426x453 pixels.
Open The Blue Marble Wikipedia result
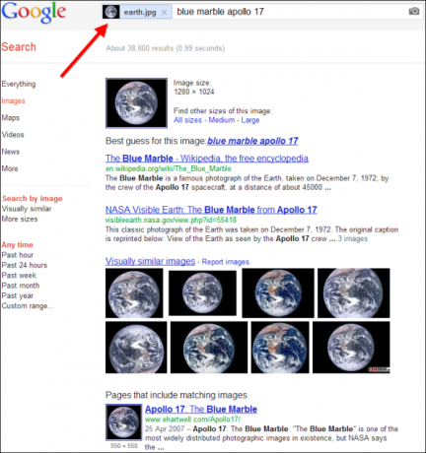pyautogui.click(x=207, y=159)
